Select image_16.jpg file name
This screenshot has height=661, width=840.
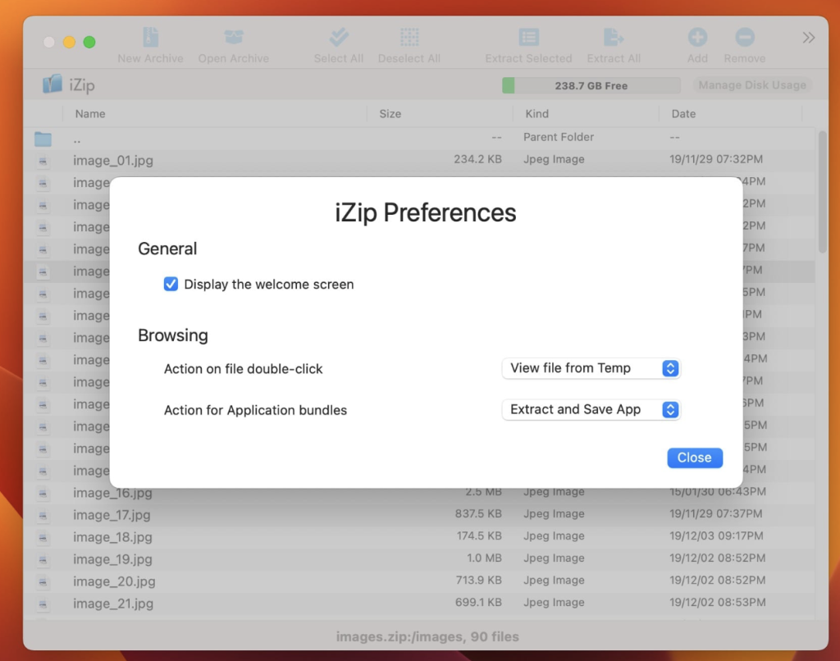click(112, 493)
